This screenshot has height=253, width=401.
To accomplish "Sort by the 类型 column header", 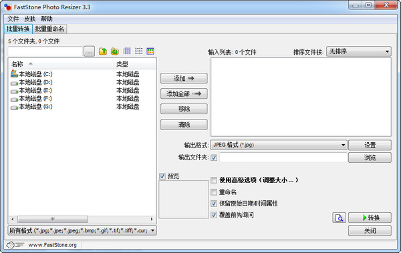I will pyautogui.click(x=134, y=64).
